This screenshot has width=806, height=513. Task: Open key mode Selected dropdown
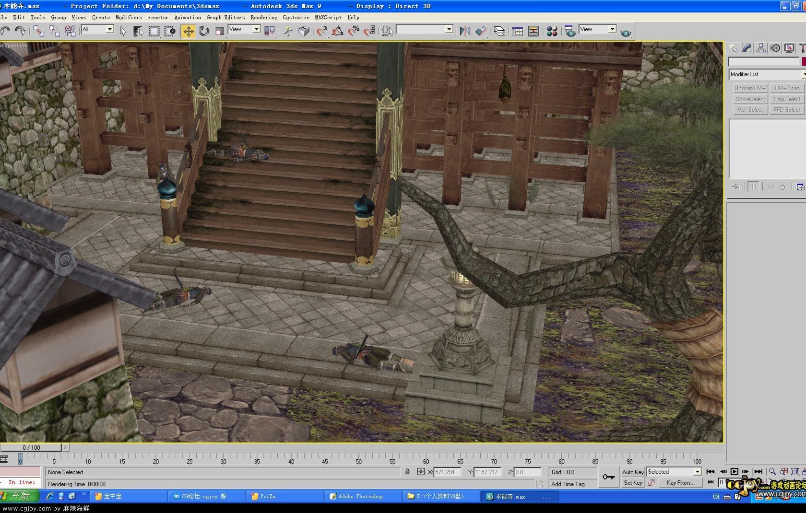(x=674, y=472)
